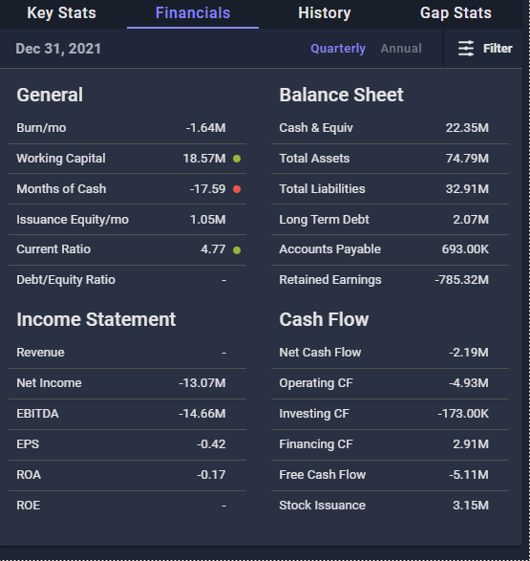Click the Working Capital label
The width and height of the screenshot is (530, 561).
tap(61, 159)
